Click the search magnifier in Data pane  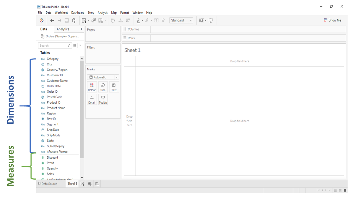coord(69,46)
